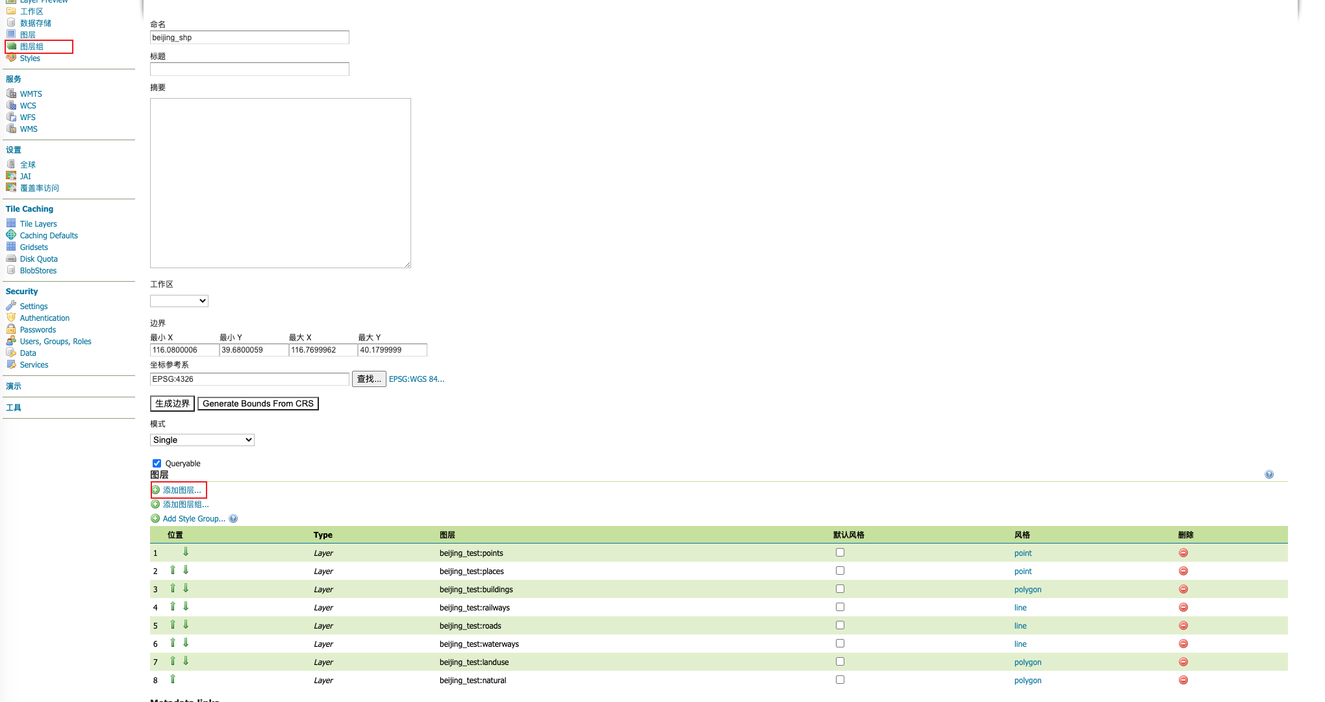Check default style box for beijing_test:waterways
Viewport: 1325px width, 702px height.
click(840, 644)
